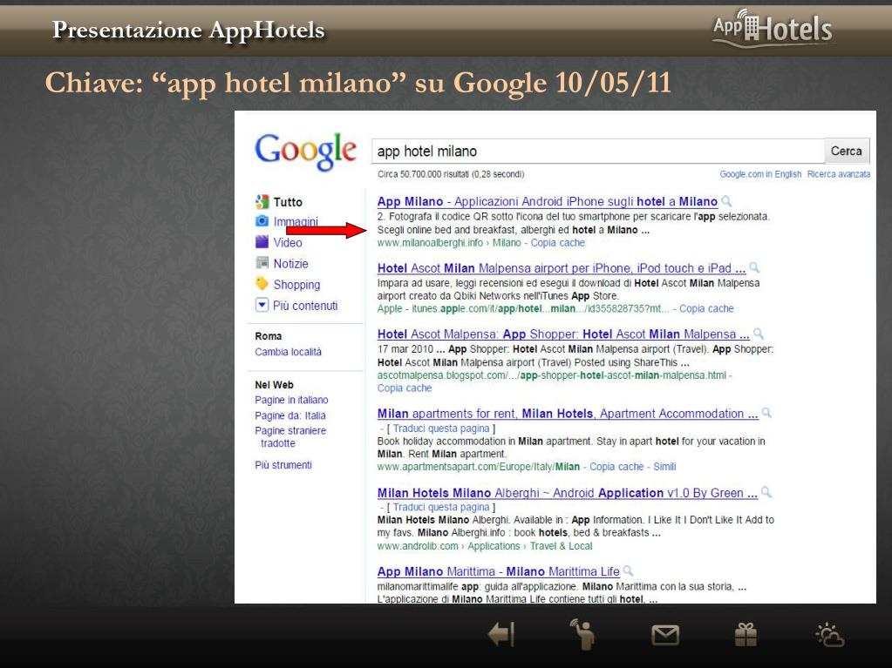Open Copia cache for milanoalberghi.info result
The width and height of the screenshot is (892, 668).
coord(557,242)
